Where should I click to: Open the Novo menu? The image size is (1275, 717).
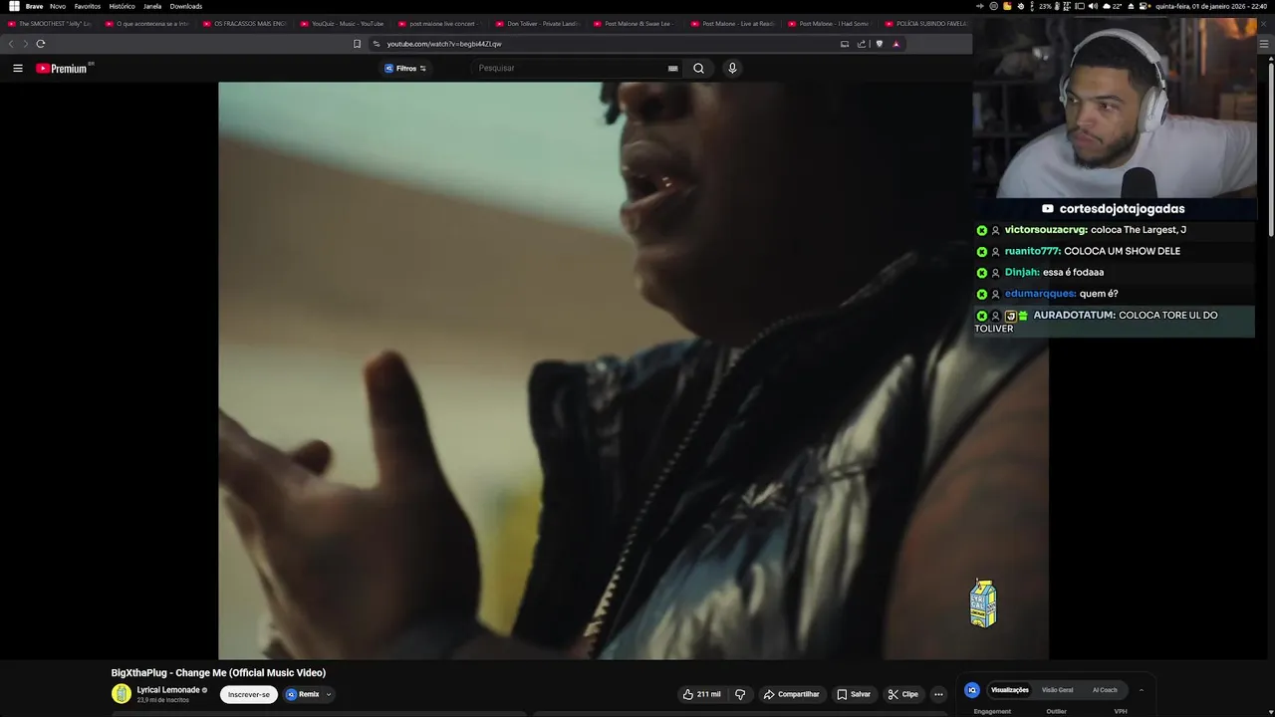click(58, 6)
